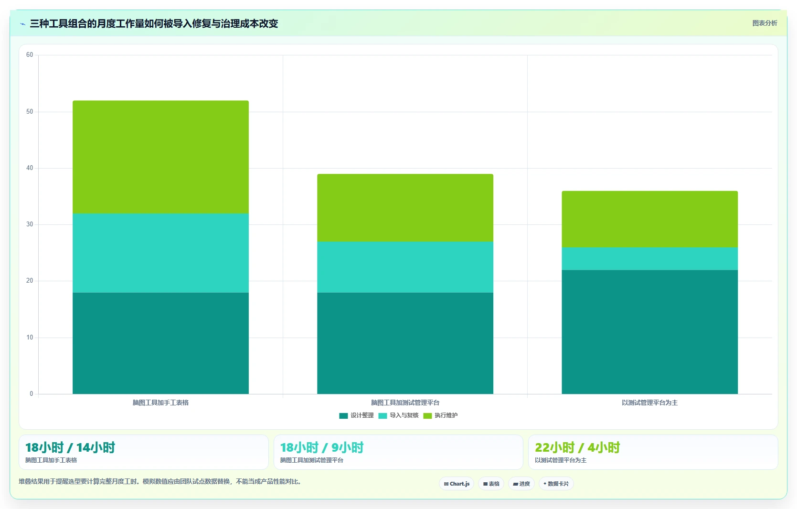This screenshot has width=797, height=509.
Task: Click the 执行维护 segment of 以测试管理平台为主 bar
Action: 649,219
